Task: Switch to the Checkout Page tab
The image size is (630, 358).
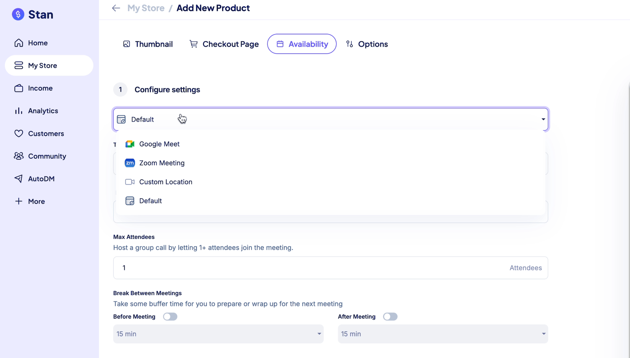Action: pos(224,44)
